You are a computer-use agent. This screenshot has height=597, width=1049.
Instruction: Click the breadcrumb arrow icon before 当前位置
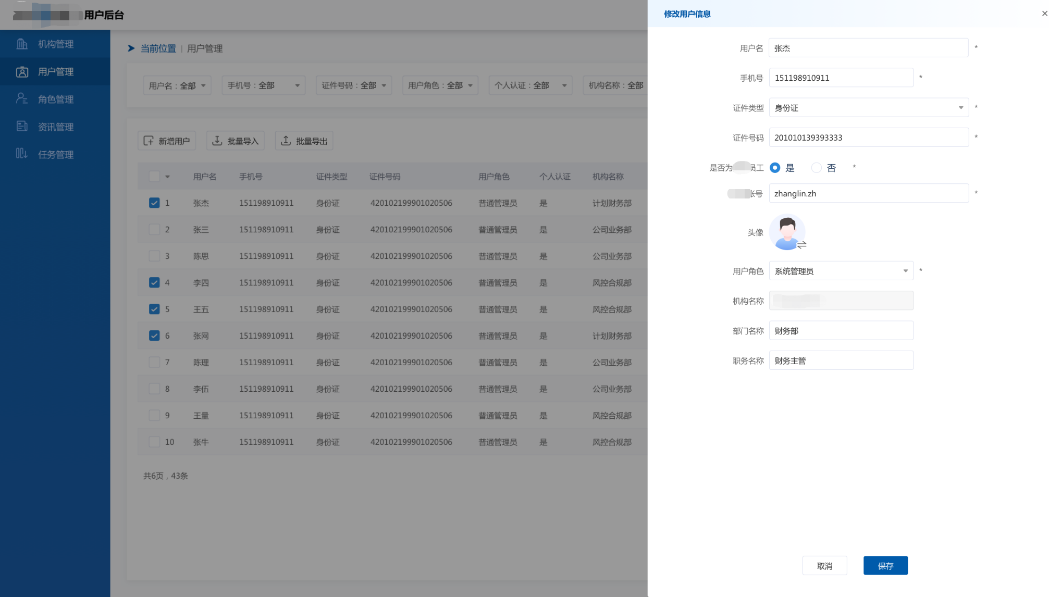coord(131,48)
